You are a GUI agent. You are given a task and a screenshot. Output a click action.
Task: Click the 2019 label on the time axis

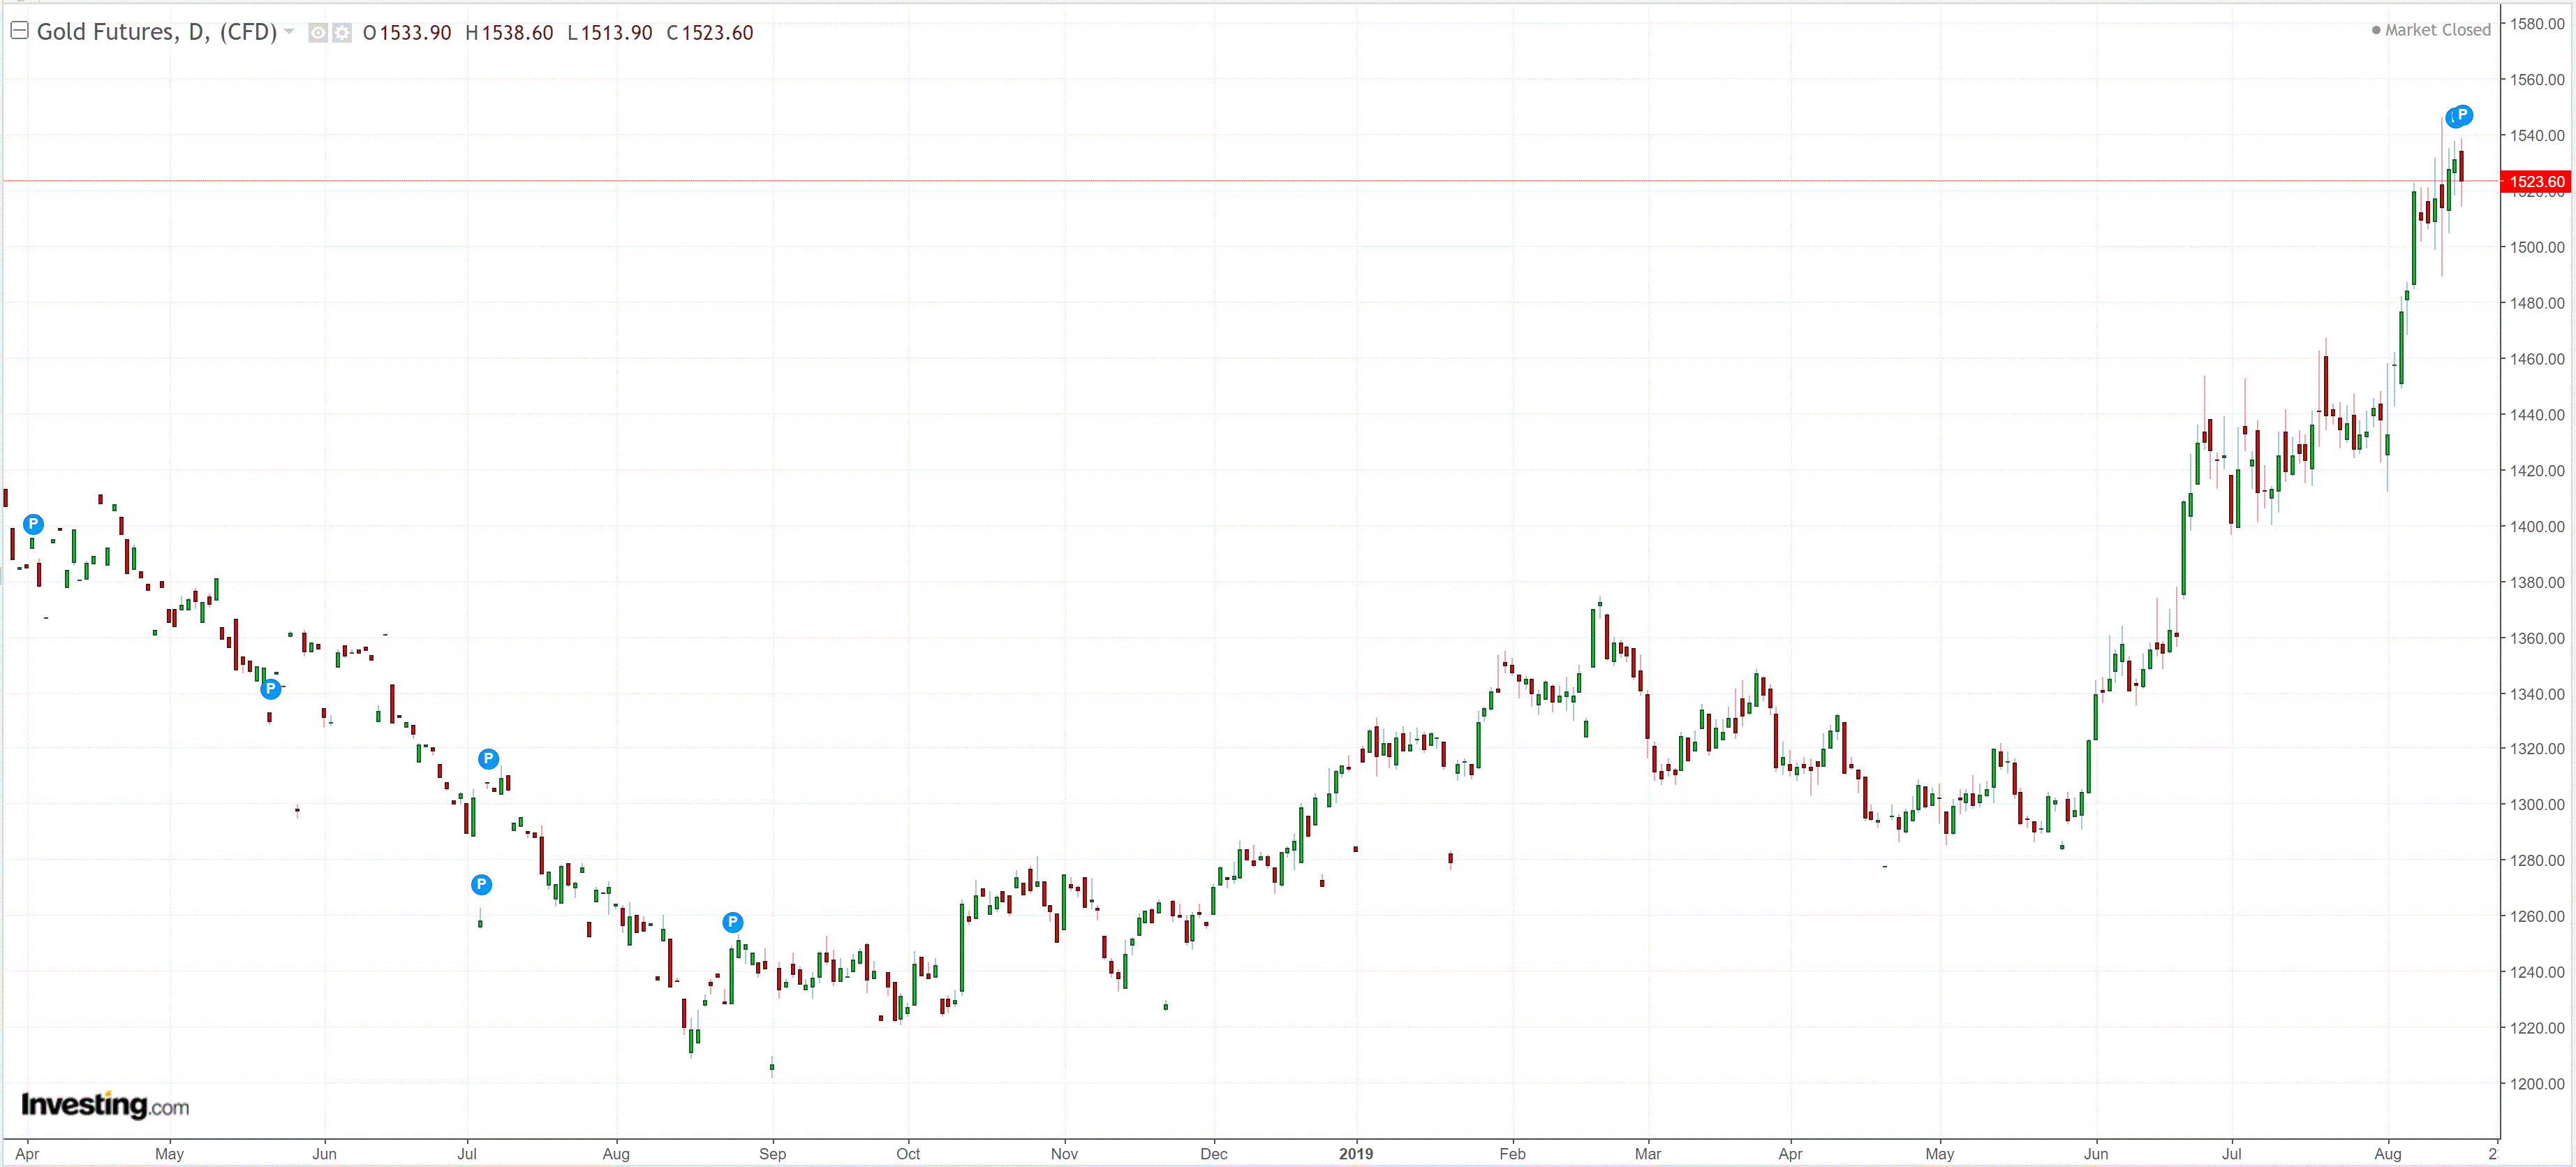point(1355,1154)
